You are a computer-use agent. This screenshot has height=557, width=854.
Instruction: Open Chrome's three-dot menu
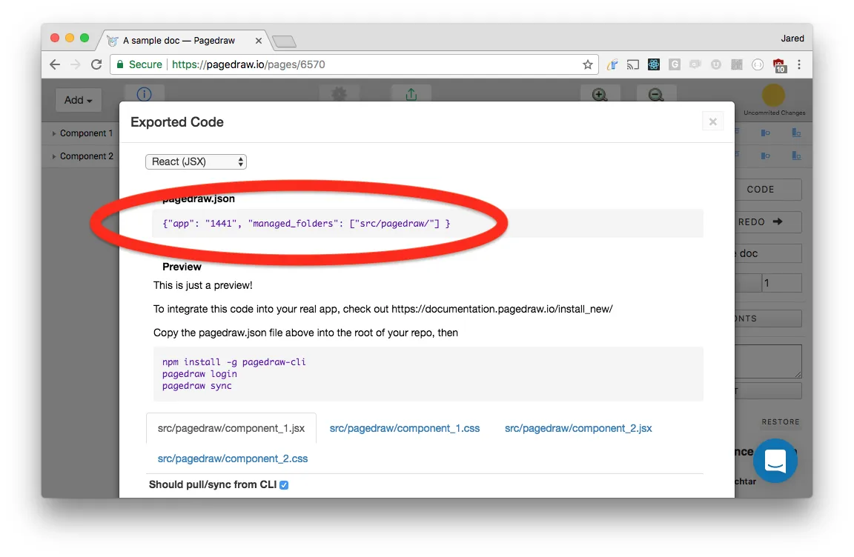pyautogui.click(x=799, y=64)
